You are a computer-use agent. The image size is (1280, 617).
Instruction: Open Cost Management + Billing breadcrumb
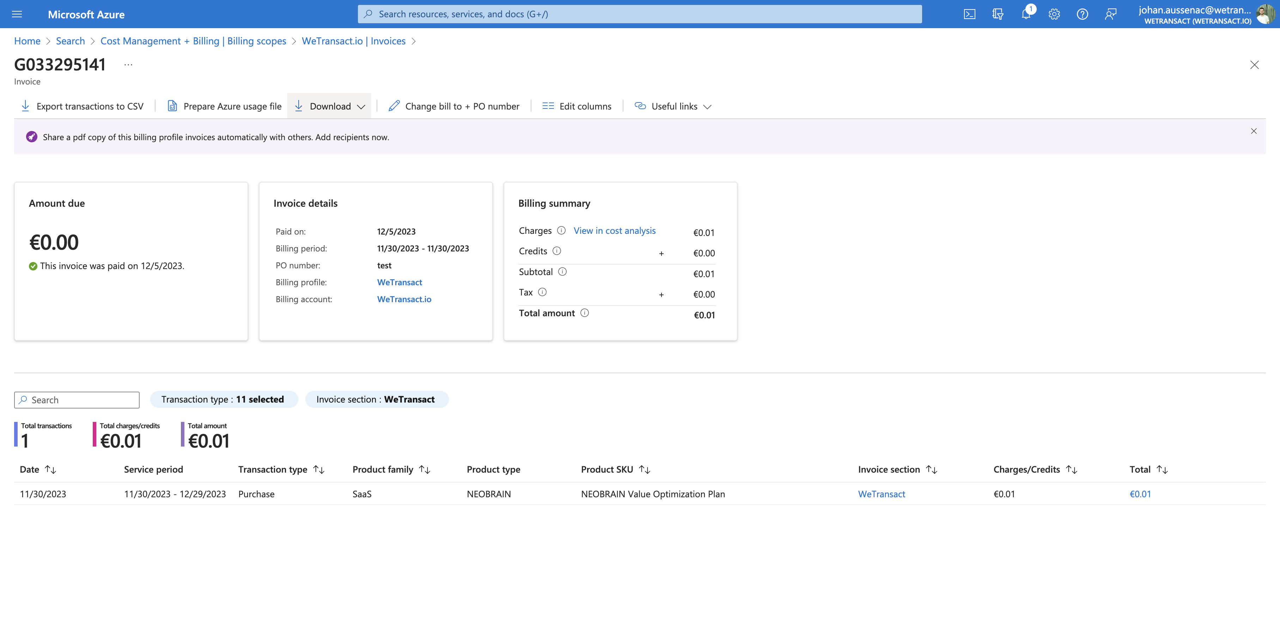pos(193,41)
